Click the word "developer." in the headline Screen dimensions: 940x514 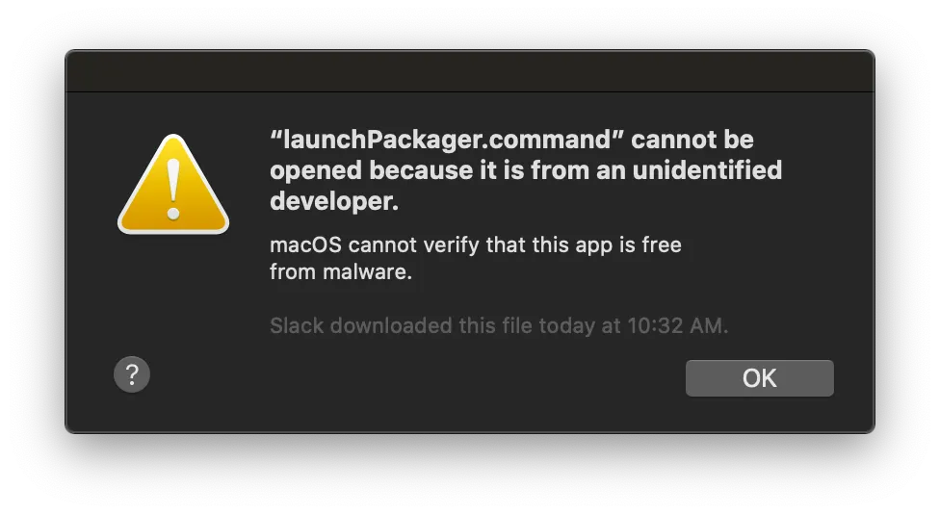click(333, 201)
